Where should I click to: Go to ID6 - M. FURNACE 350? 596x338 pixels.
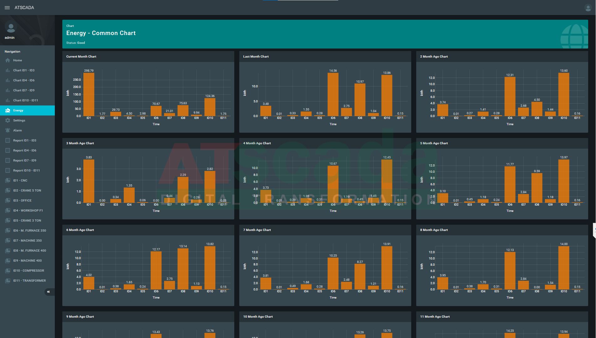click(29, 231)
